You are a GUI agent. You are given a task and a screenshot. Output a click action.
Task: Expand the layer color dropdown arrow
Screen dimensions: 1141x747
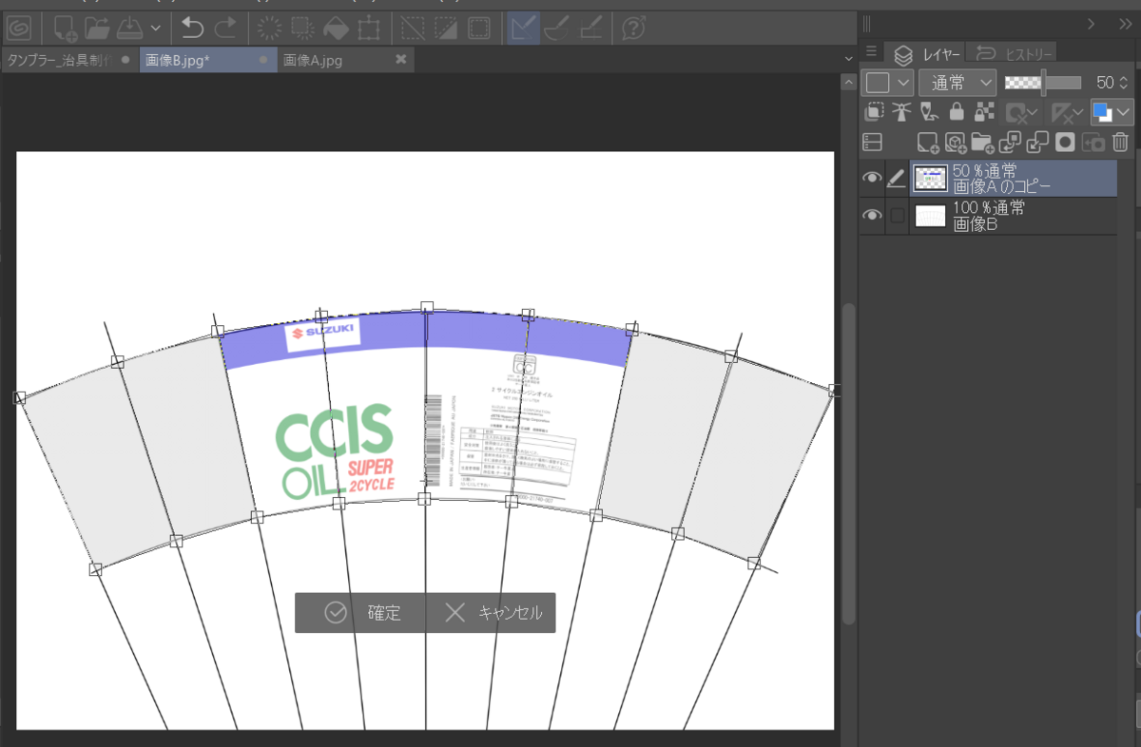1125,112
